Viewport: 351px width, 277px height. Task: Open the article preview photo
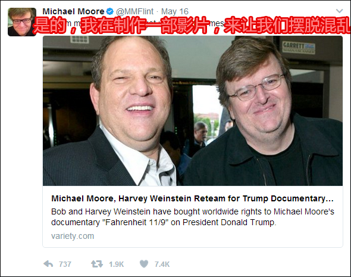point(193,111)
